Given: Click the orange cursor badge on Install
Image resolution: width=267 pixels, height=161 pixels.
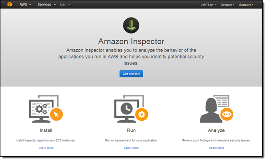Looking at the screenshot, I should pos(56,114).
